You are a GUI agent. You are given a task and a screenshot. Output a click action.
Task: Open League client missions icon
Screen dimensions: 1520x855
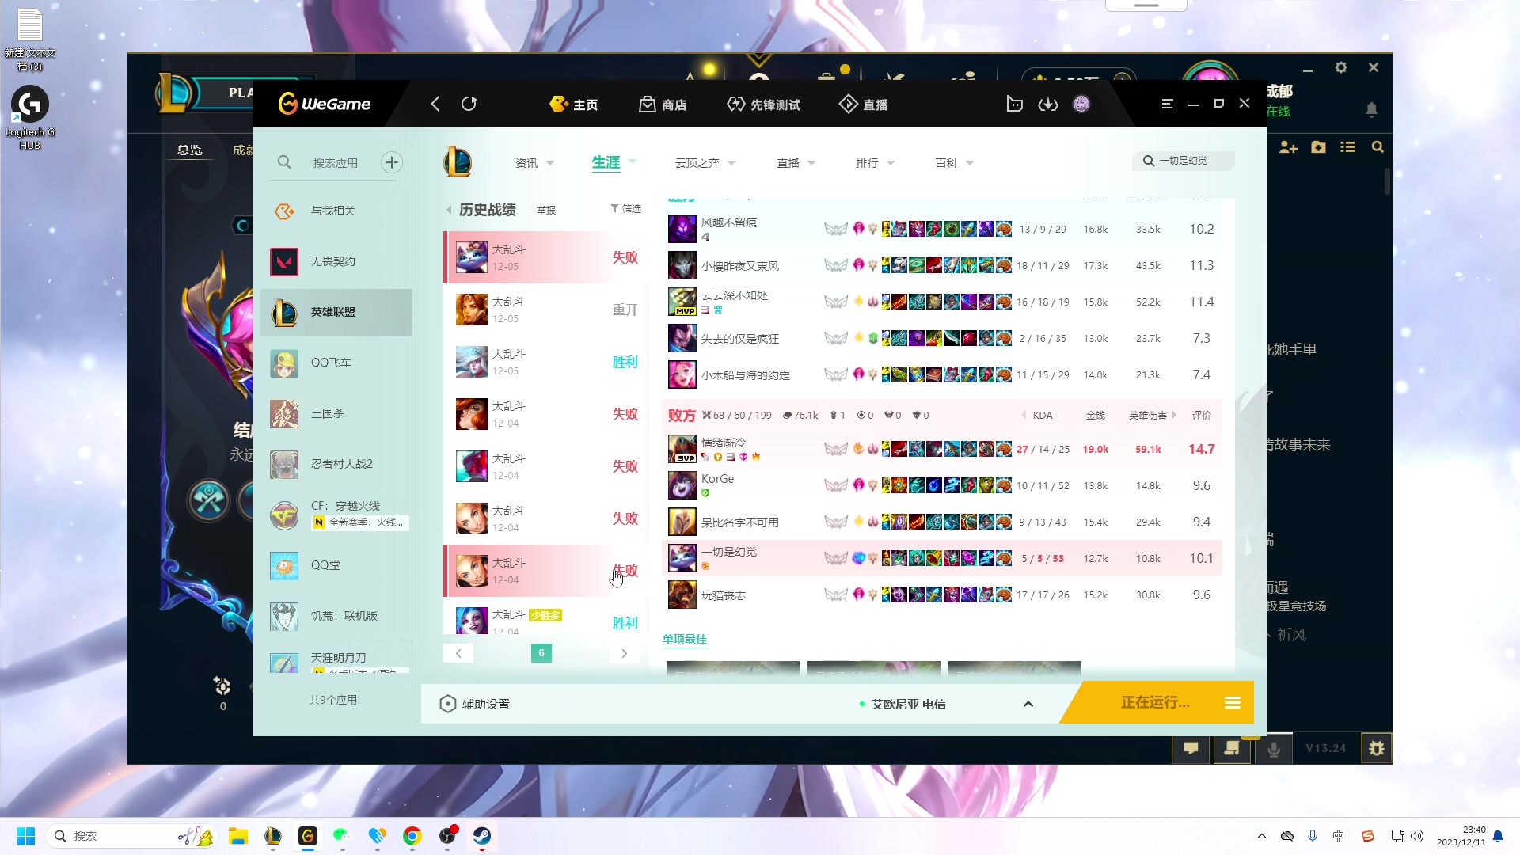pyautogui.click(x=1232, y=748)
